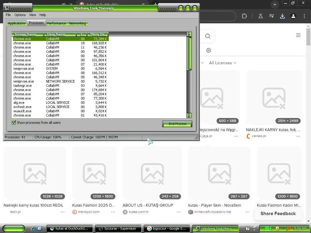Click the Share Feedback button
This screenshot has width=311, height=233.
click(x=278, y=214)
